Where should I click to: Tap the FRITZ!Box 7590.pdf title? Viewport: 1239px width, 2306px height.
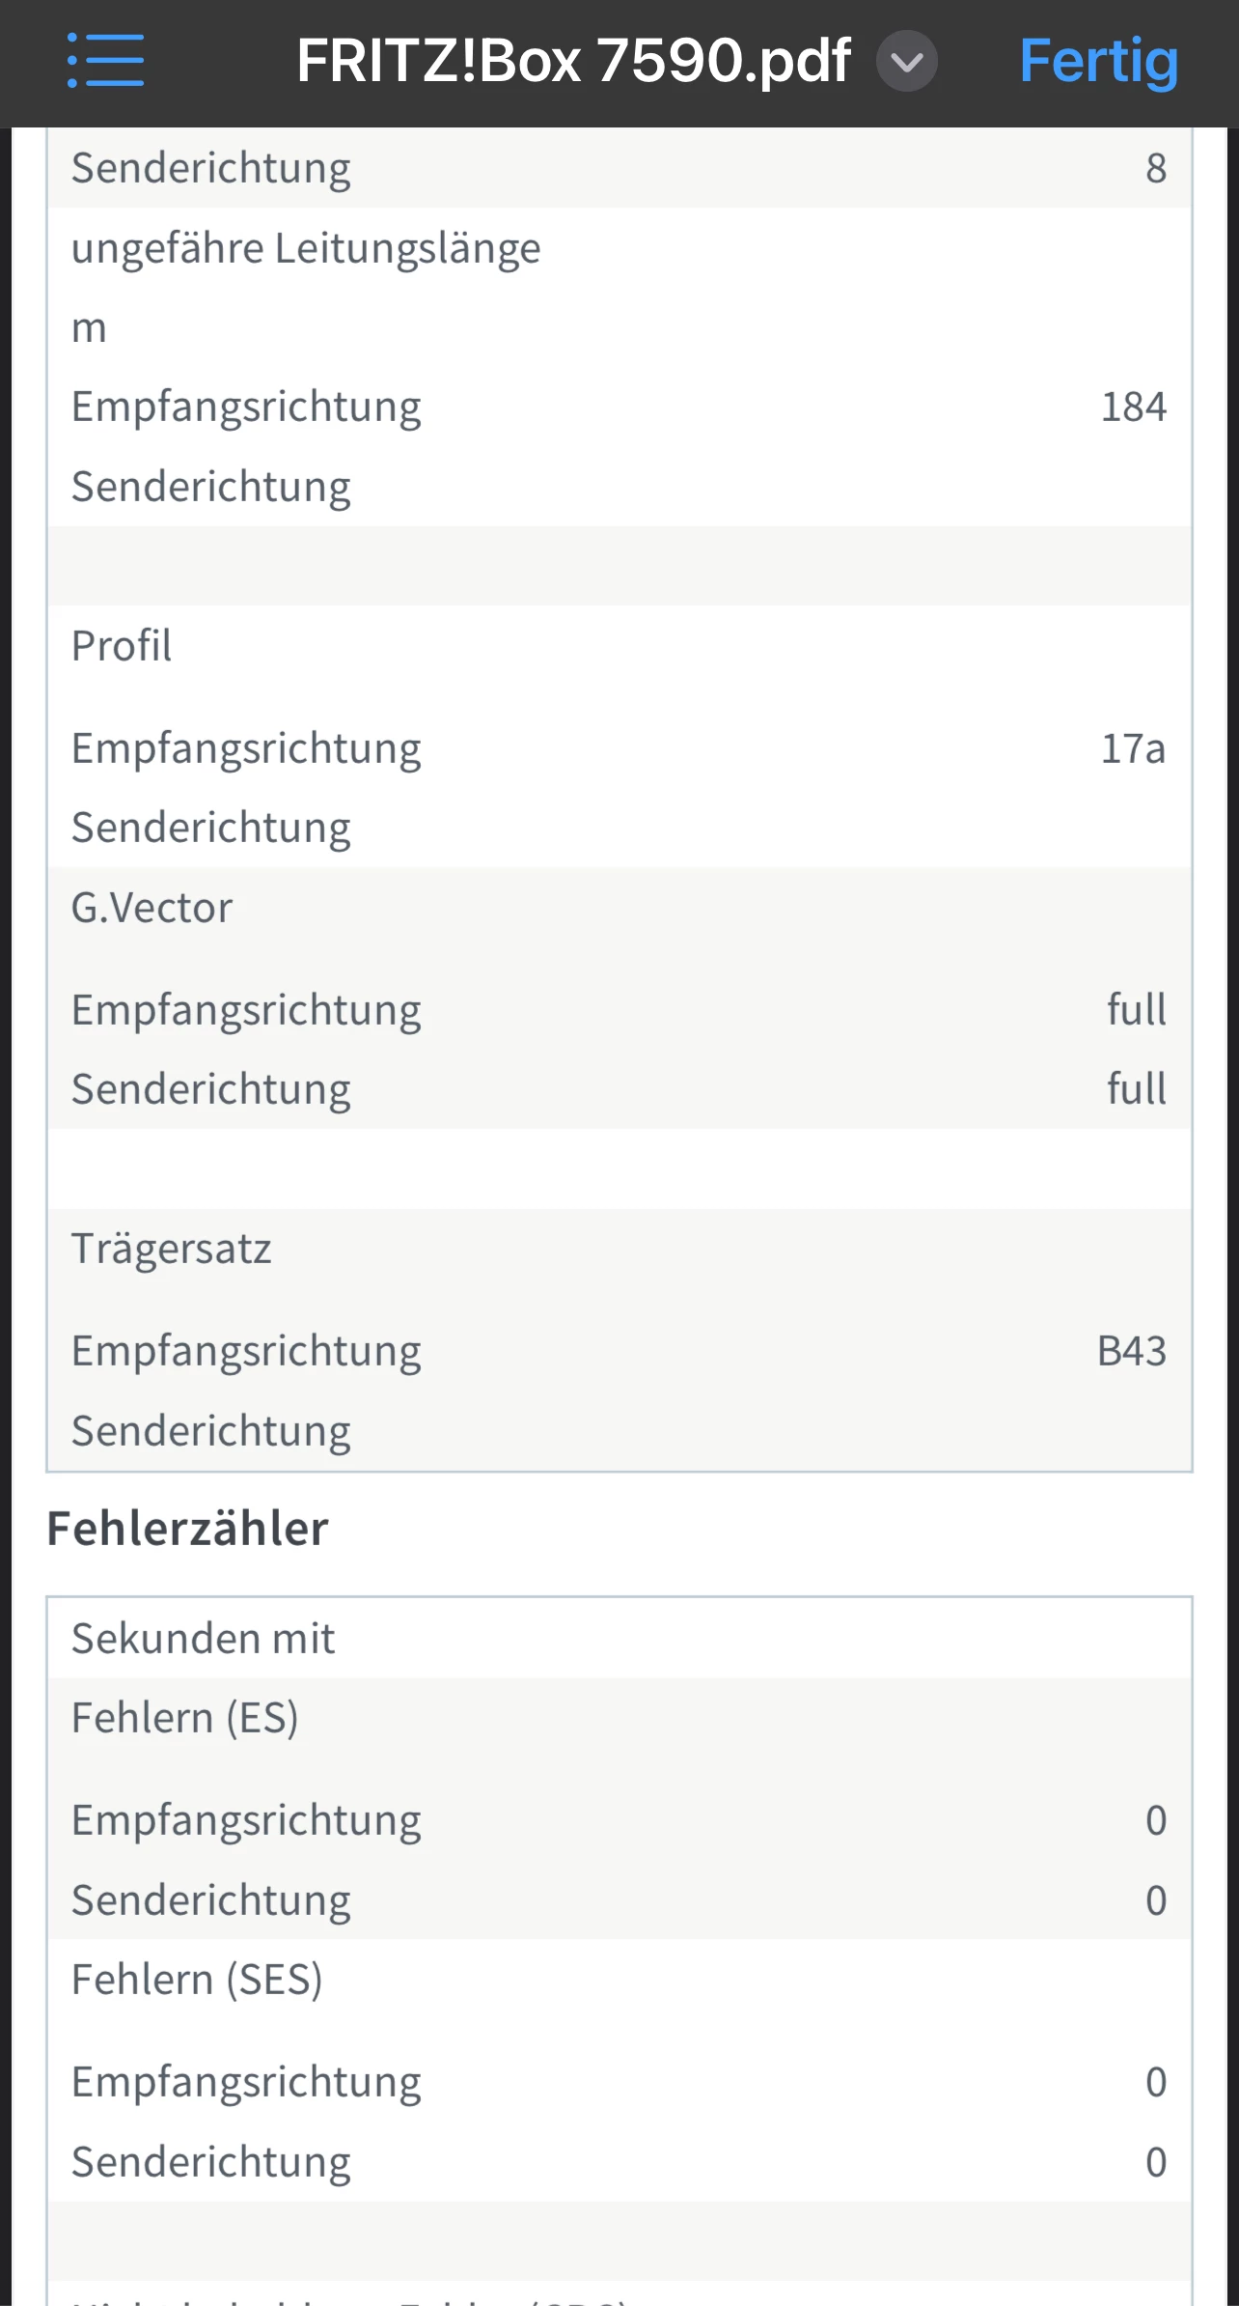point(573,62)
